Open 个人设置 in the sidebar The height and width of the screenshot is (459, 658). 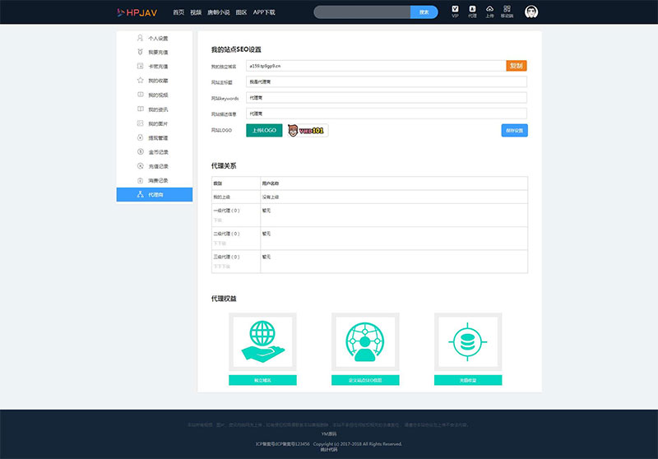click(x=155, y=39)
